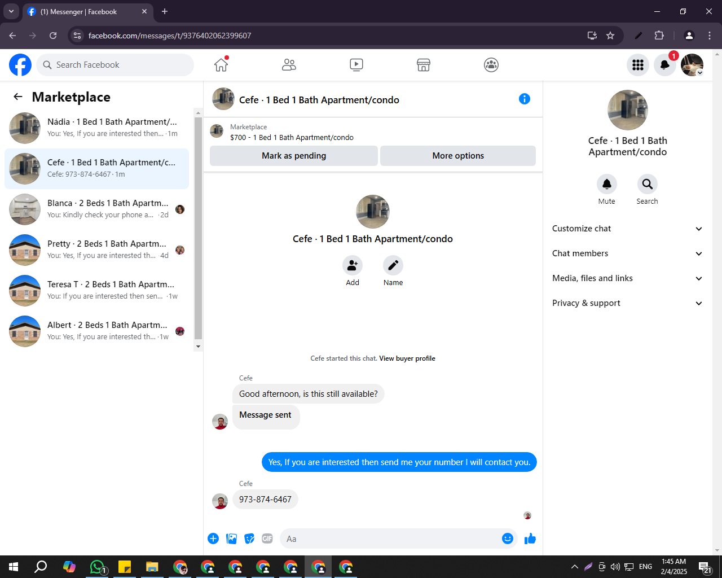Choose a sticker from the sticker icon
This screenshot has height=578, width=722.
[x=249, y=538]
